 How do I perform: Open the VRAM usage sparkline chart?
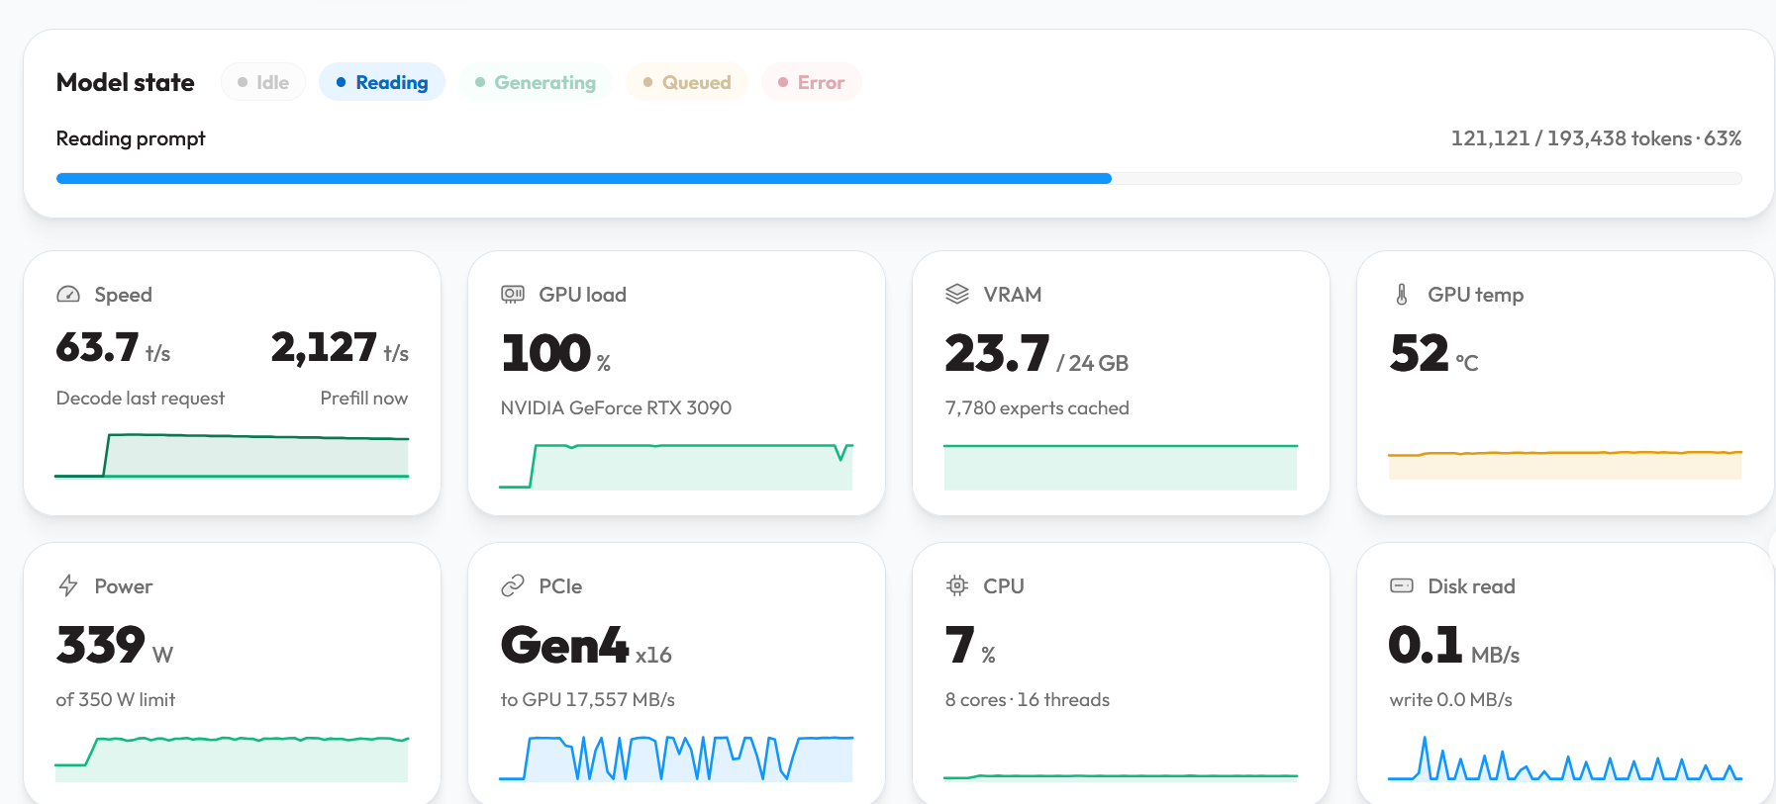[1121, 466]
